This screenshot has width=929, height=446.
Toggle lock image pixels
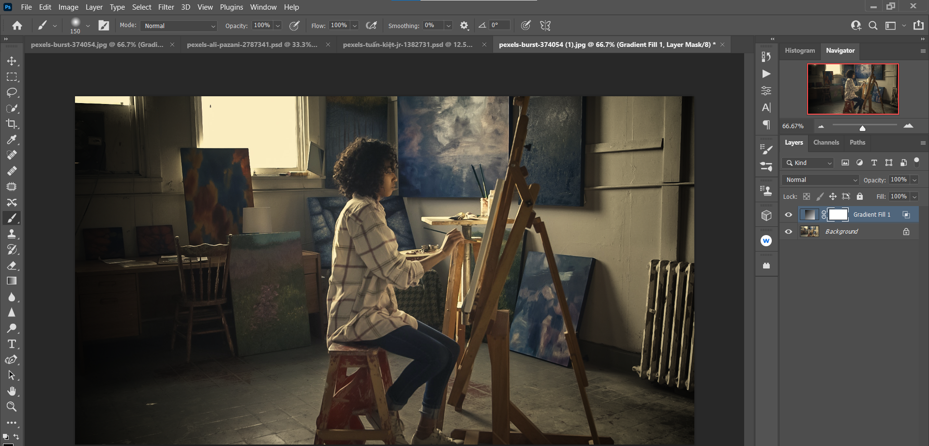coord(820,196)
